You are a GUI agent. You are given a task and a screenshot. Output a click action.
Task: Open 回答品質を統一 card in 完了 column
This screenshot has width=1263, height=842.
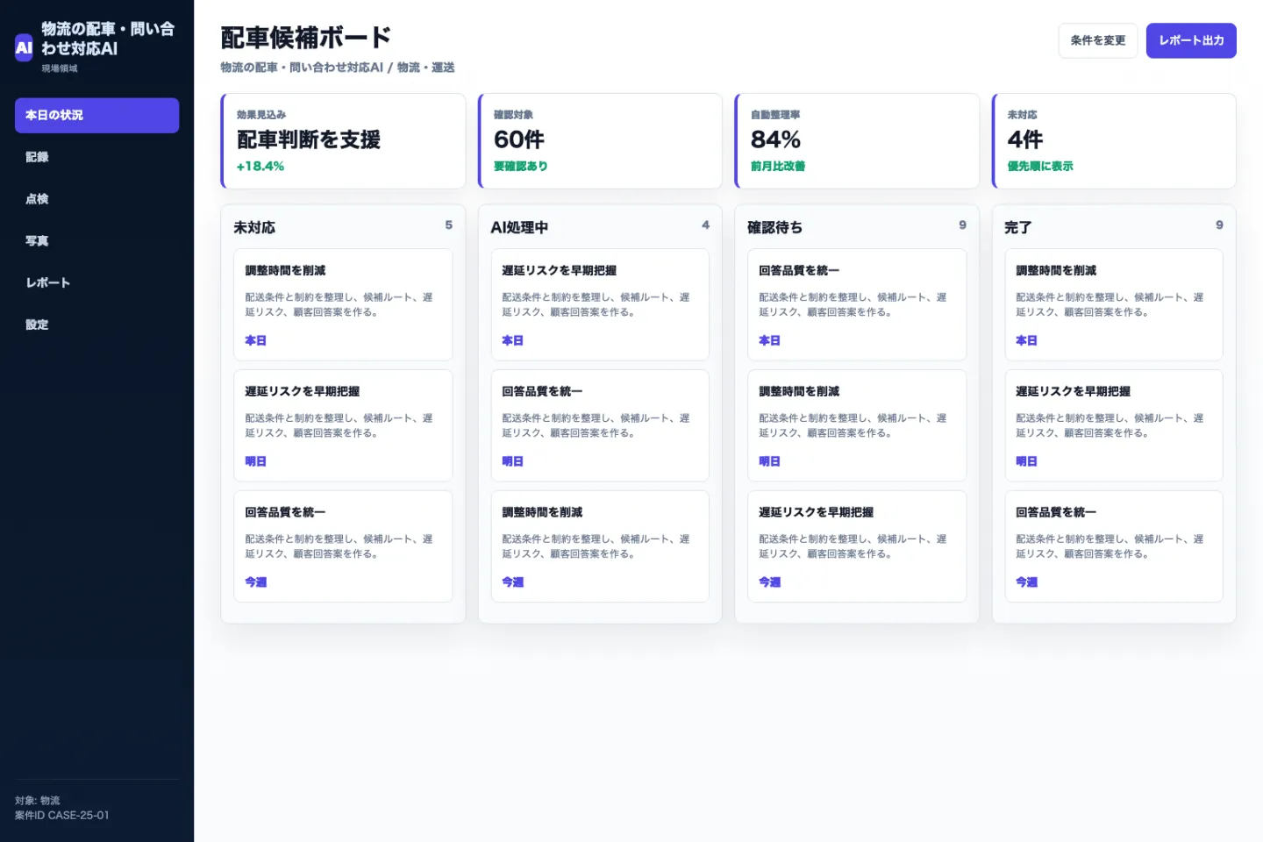click(1114, 546)
